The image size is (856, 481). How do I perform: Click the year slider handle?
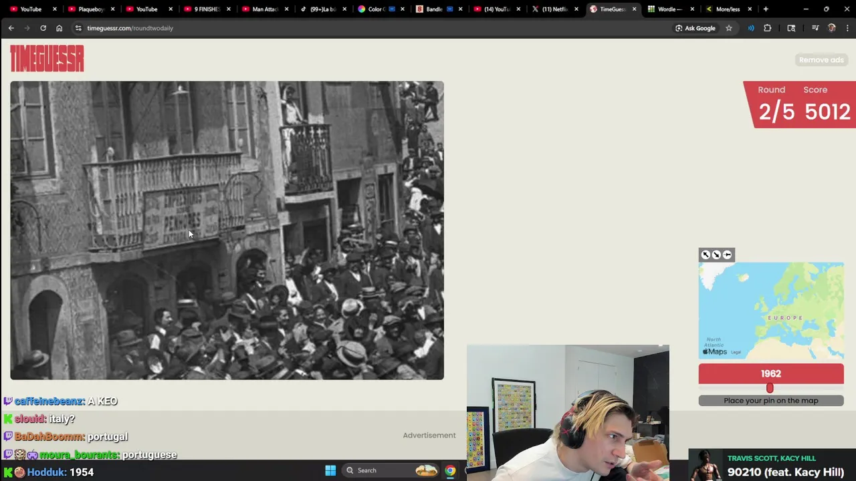[x=770, y=388]
